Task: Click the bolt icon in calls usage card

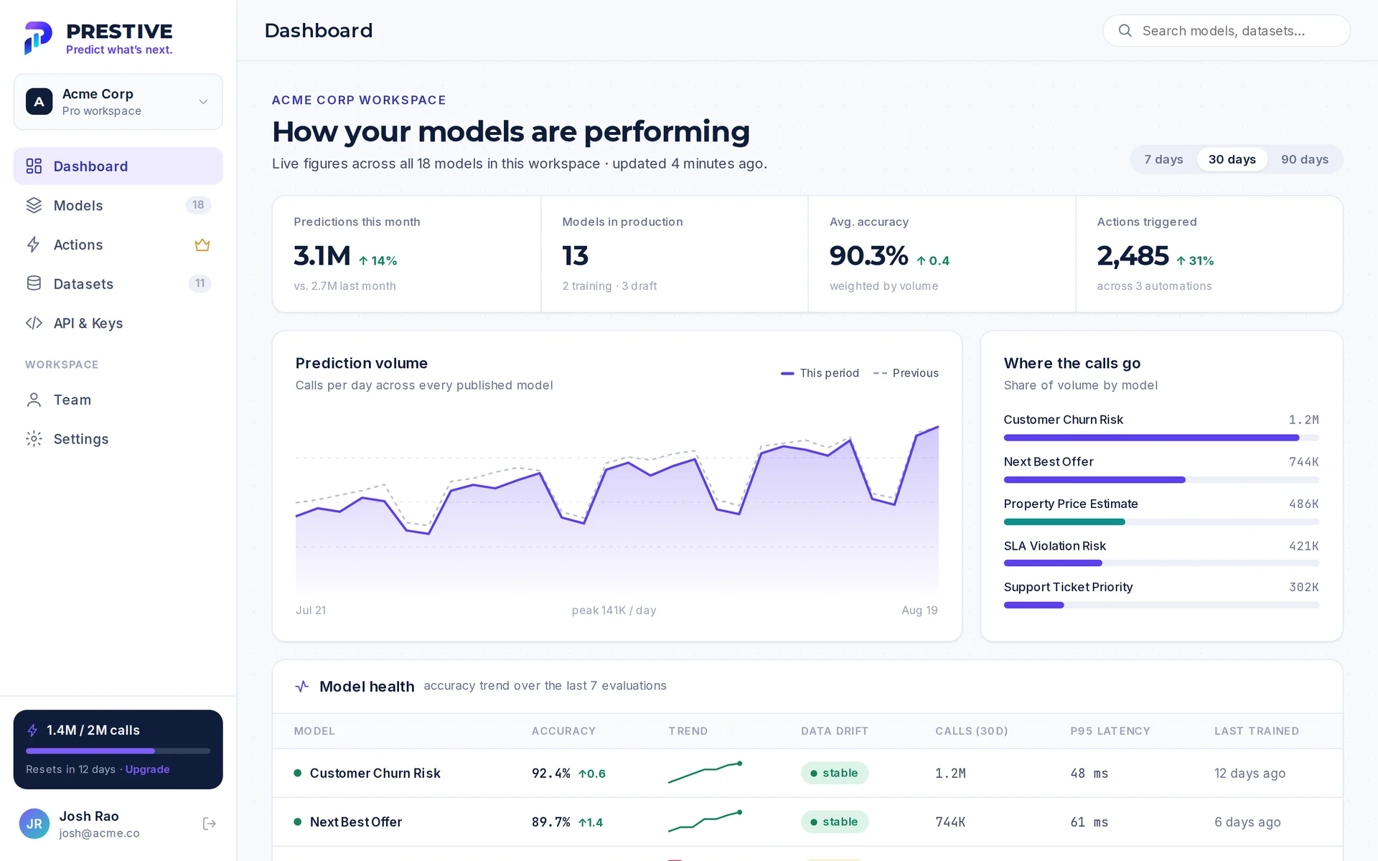Action: [x=32, y=730]
